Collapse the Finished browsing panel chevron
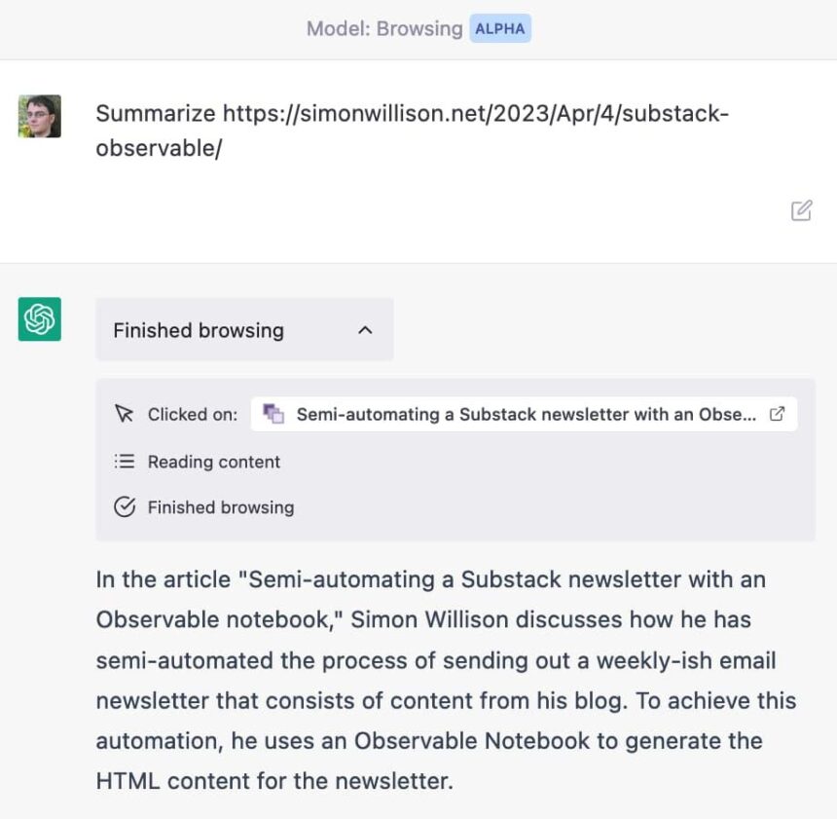 365,330
